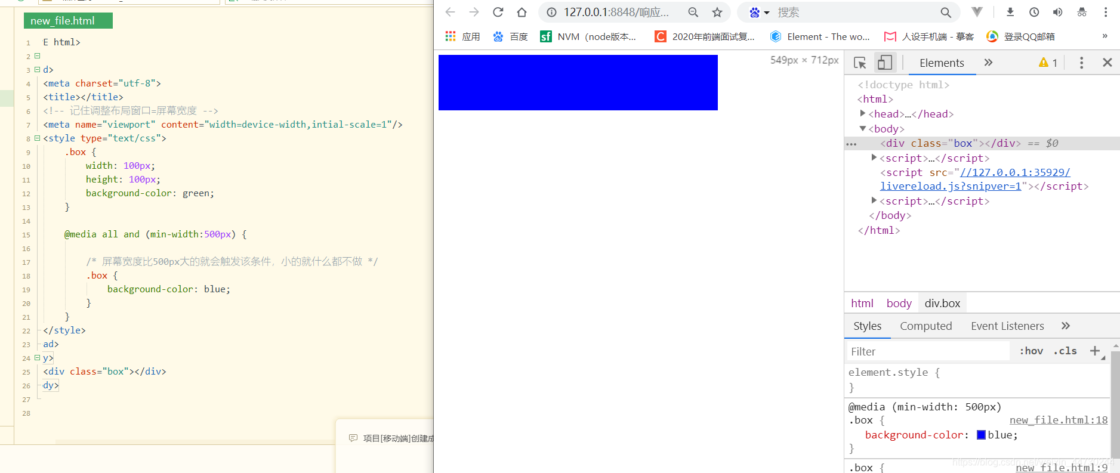Image resolution: width=1120 pixels, height=473 pixels.
Task: Open the Apps bookmarks shortcut
Action: pyautogui.click(x=462, y=36)
